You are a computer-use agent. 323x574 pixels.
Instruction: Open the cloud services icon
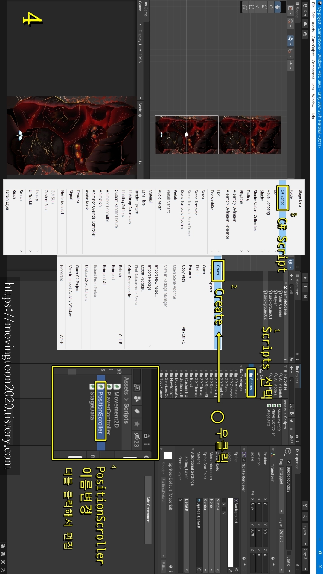(x=305, y=24)
